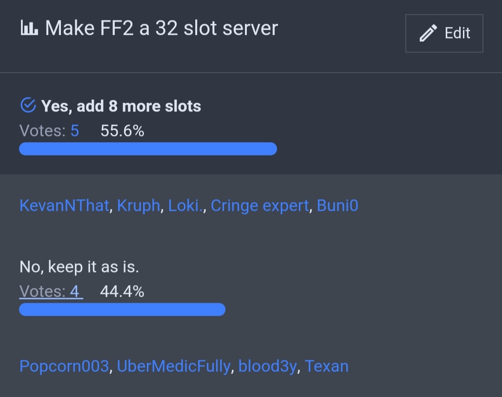
Task: Click the poll bar-chart icon
Action: (x=29, y=29)
